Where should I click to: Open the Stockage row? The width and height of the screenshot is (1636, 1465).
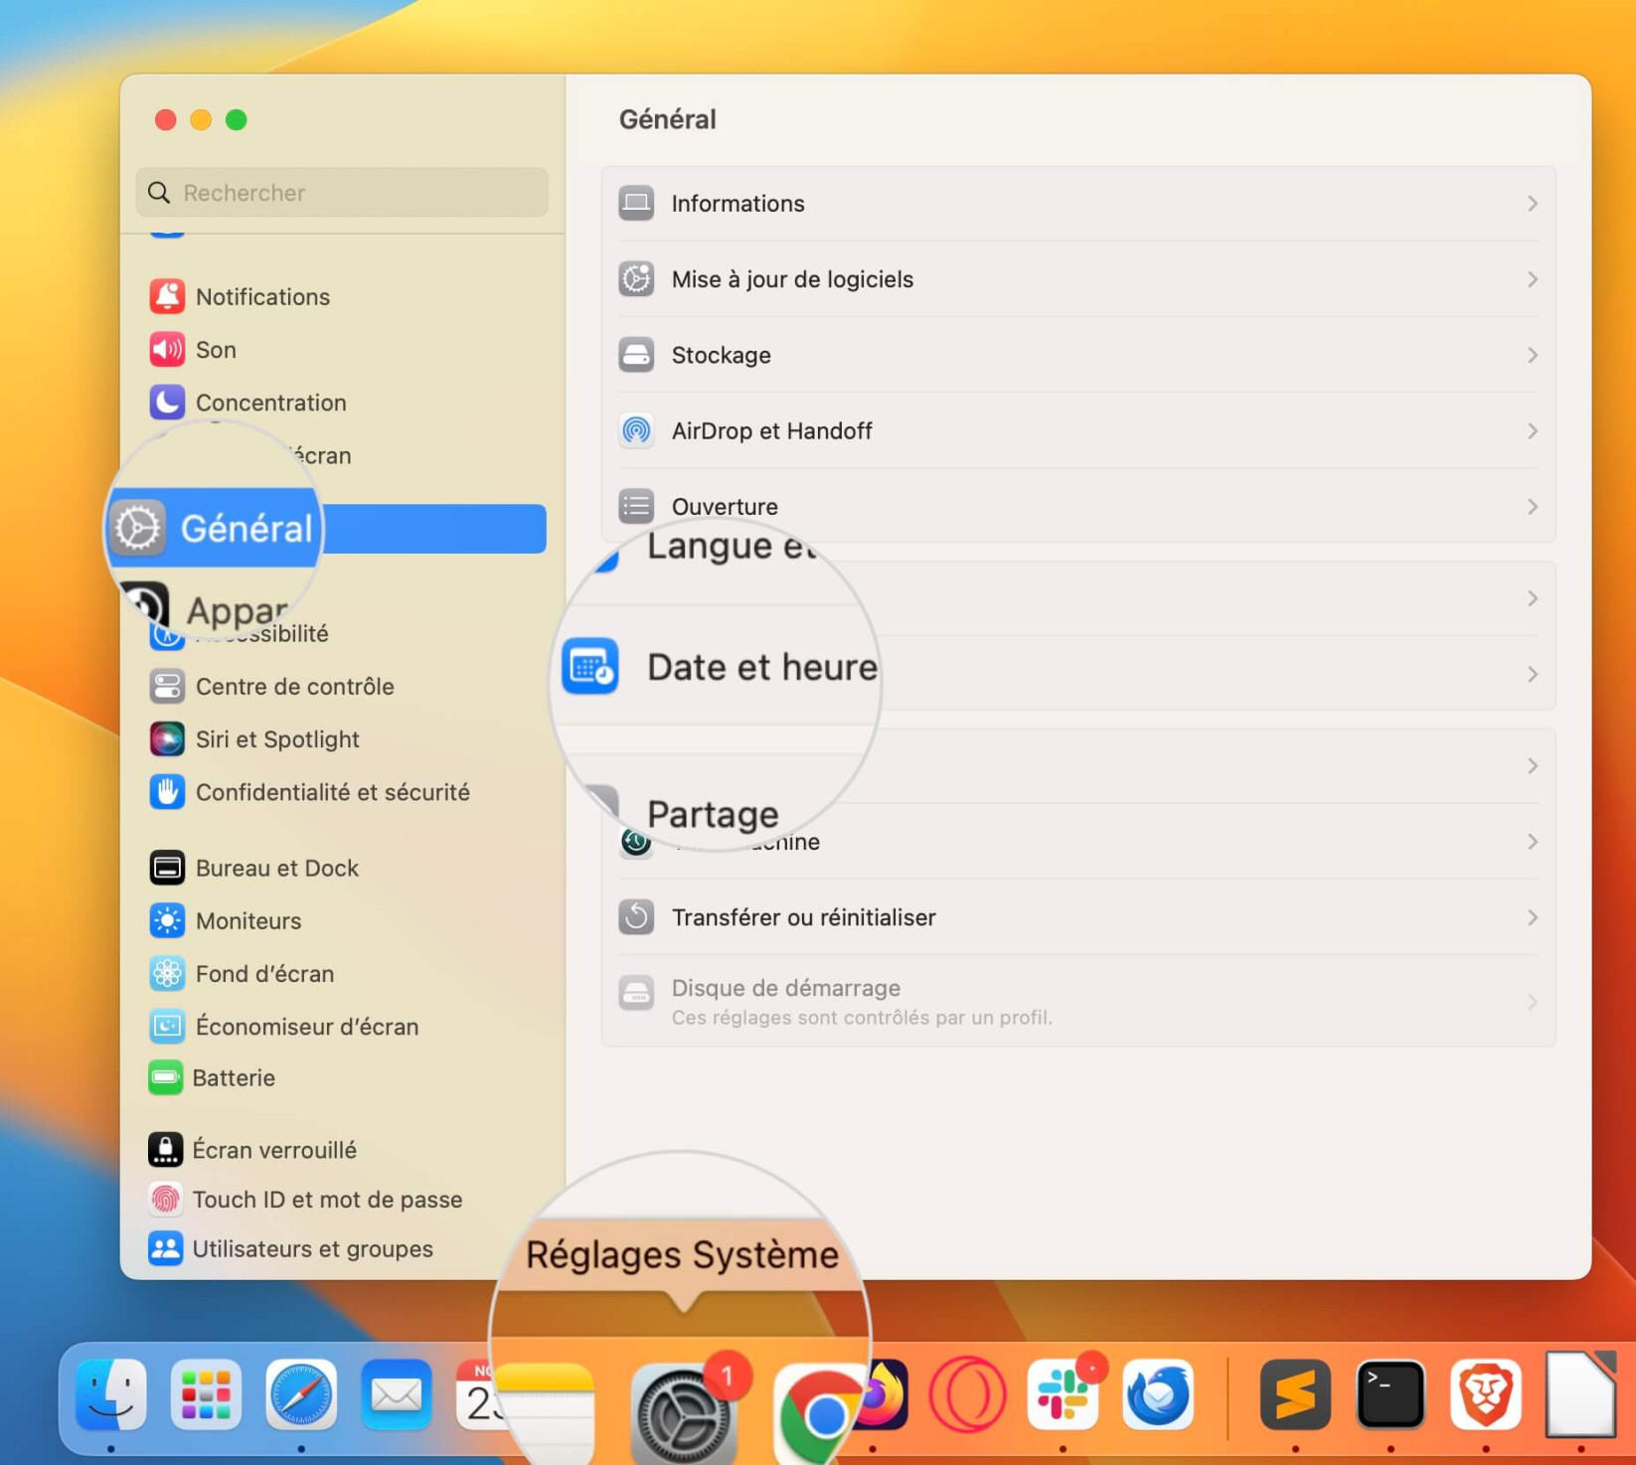1078,355
